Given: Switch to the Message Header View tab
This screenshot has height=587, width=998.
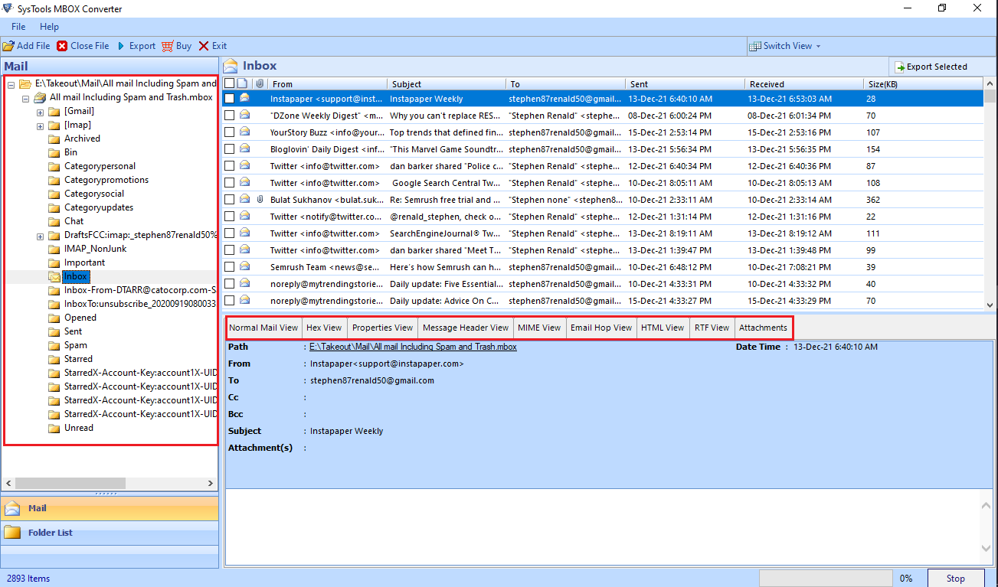Looking at the screenshot, I should click(x=466, y=328).
